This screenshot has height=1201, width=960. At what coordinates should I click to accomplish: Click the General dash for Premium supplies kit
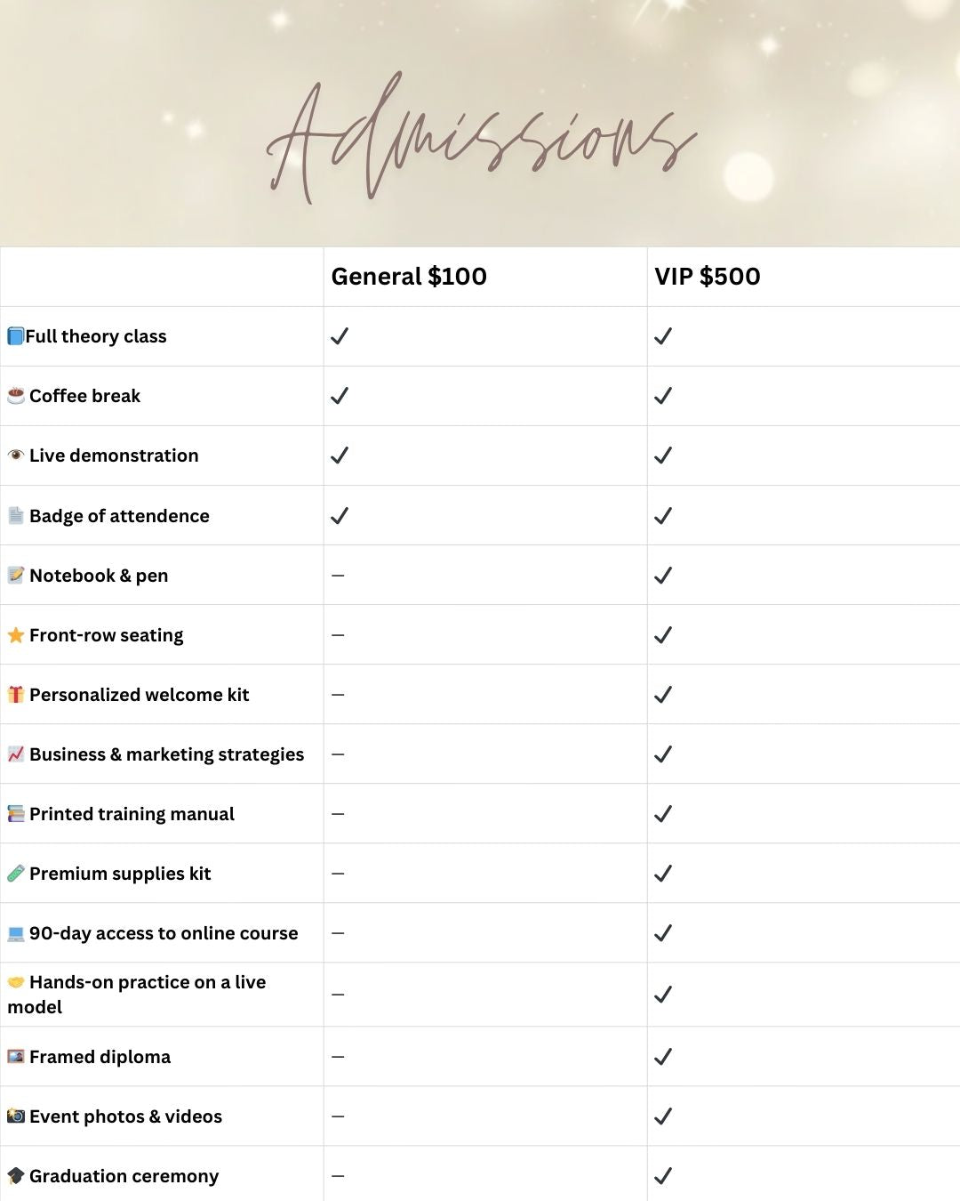pos(338,874)
